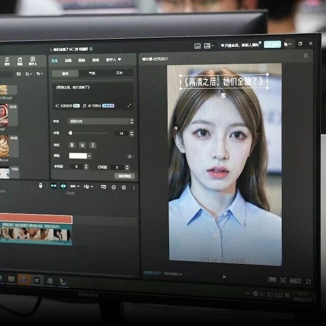Image resolution: width=326 pixels, height=326 pixels.
Task: Select the title text box in preview
Action: click(x=224, y=81)
